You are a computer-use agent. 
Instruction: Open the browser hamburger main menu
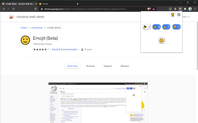point(195,9)
